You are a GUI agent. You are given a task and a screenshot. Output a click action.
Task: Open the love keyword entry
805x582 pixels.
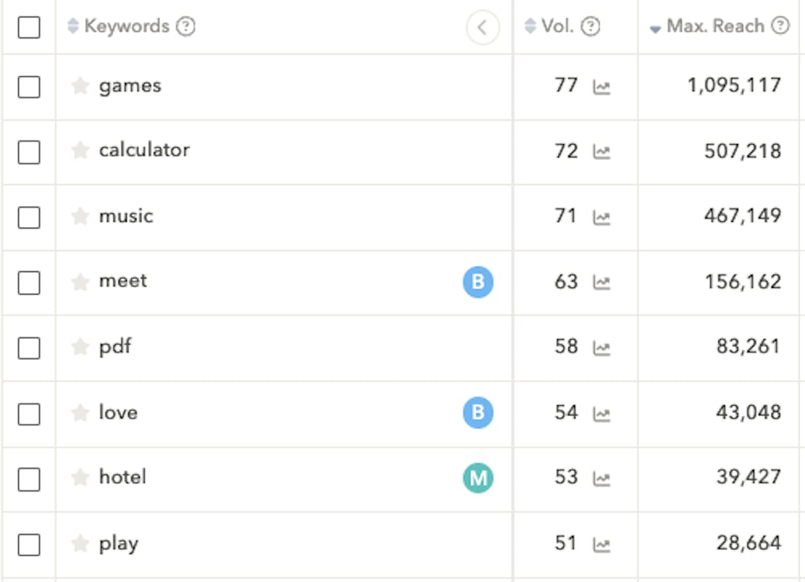pyautogui.click(x=118, y=412)
